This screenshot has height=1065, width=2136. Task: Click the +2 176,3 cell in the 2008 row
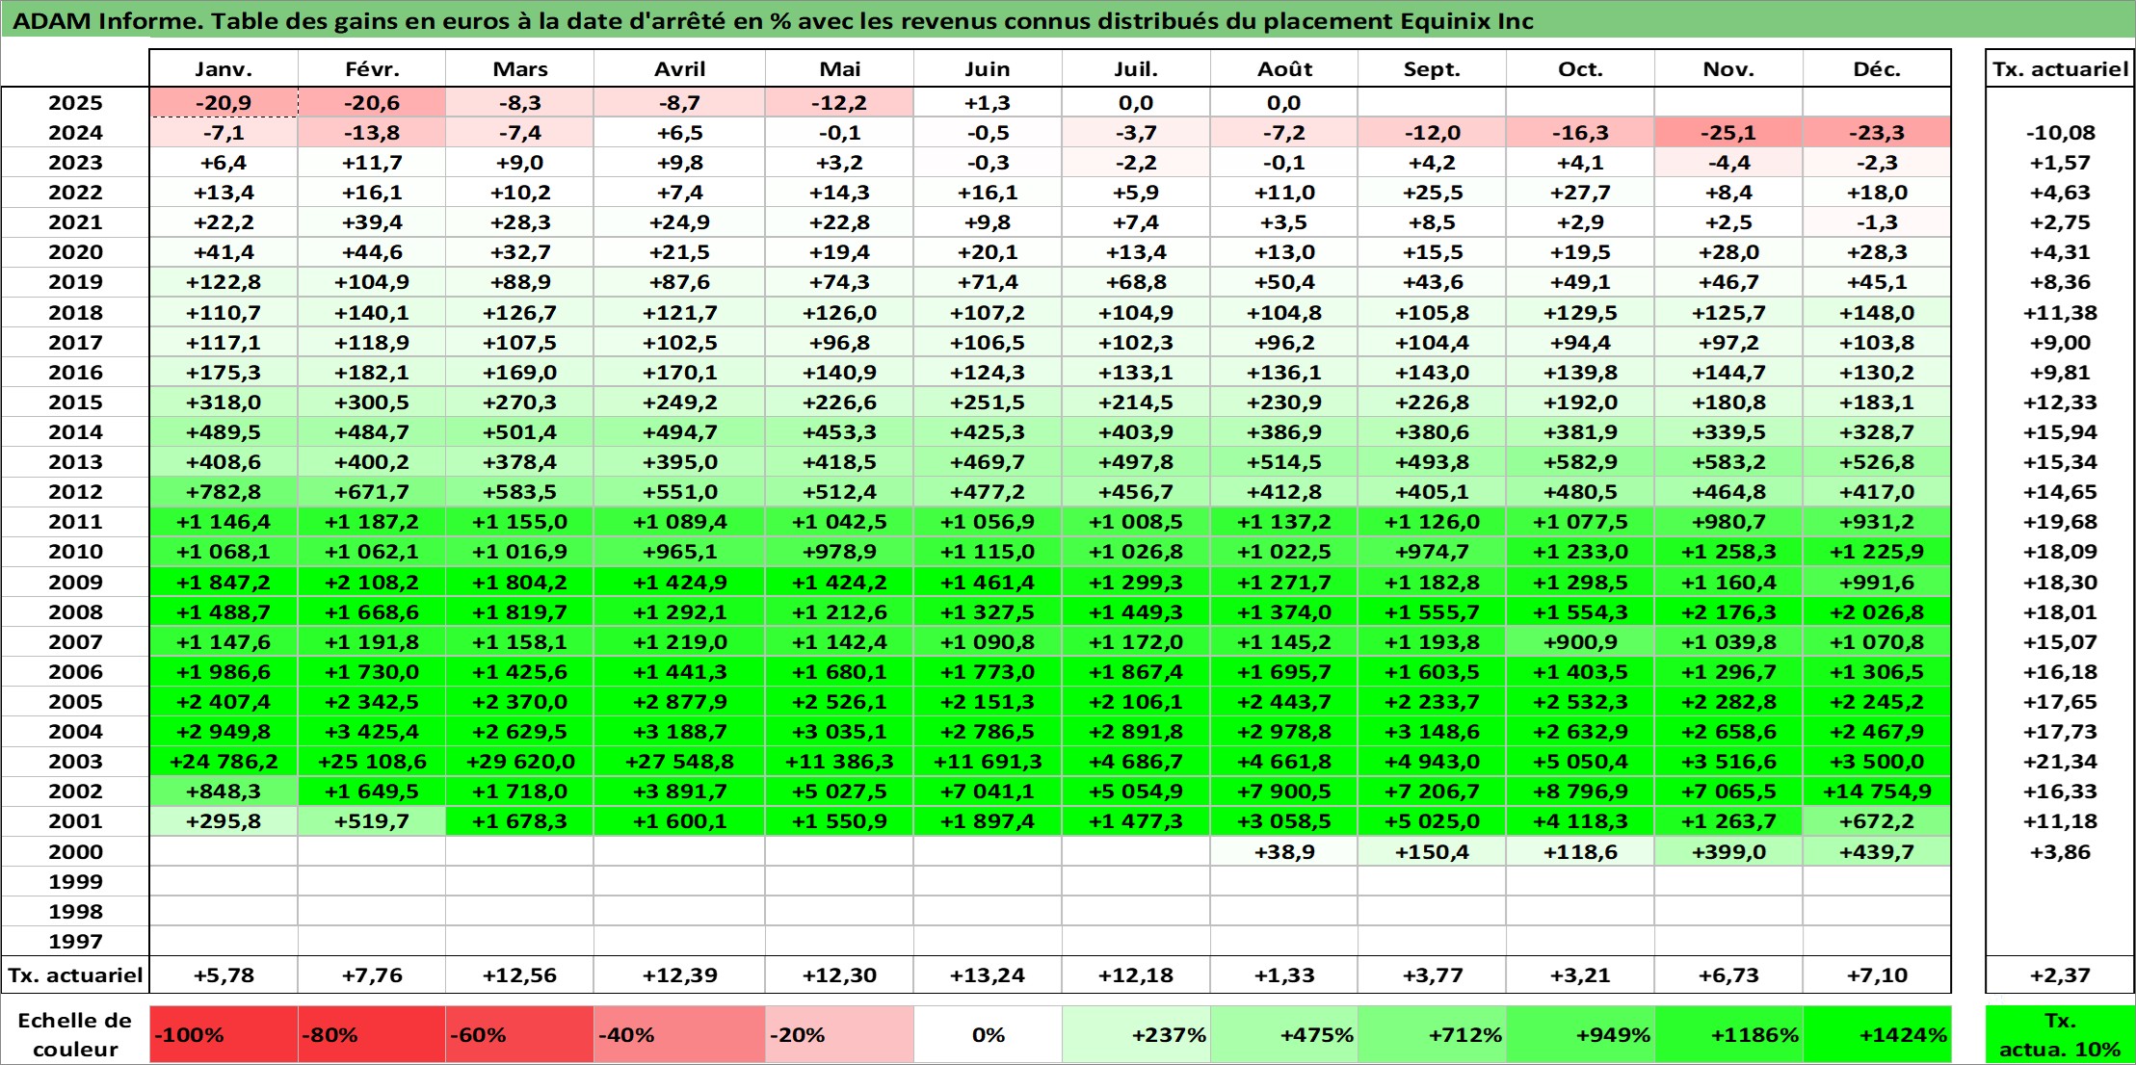click(1728, 612)
